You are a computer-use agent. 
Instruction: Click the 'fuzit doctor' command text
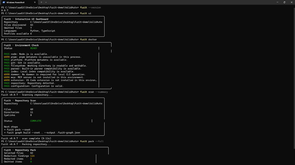point(88,40)
